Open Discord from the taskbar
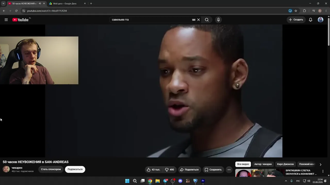The width and height of the screenshot is (330, 185). pyautogui.click(x=180, y=181)
